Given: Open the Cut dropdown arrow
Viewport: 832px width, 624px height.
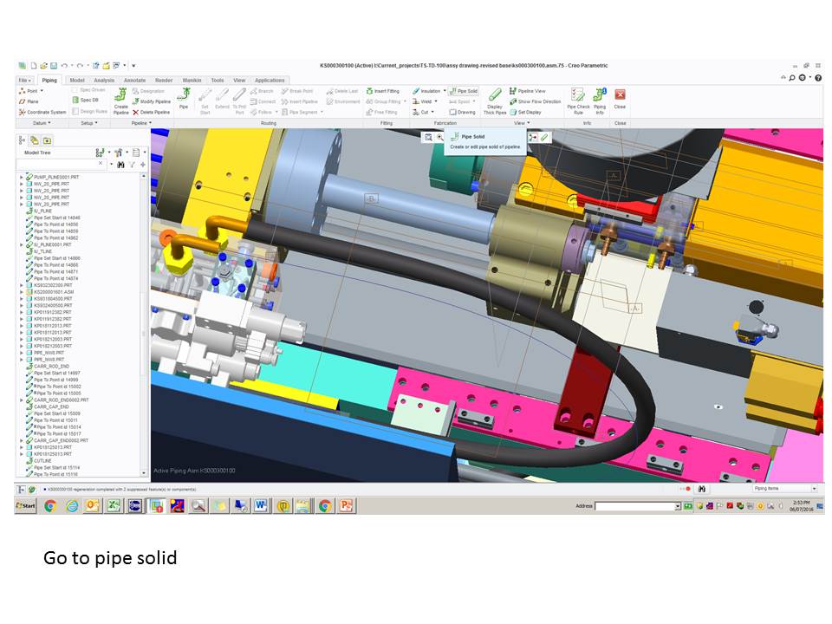Looking at the screenshot, I should coord(432,112).
